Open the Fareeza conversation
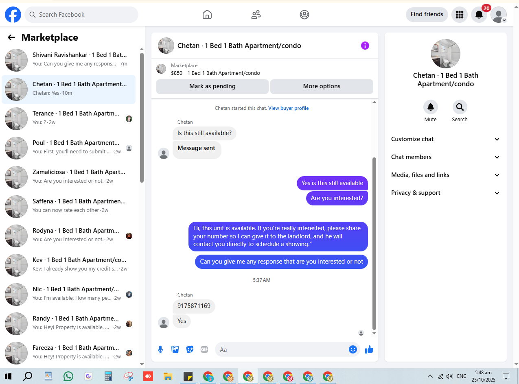Screen dimensions: 519x384 click(x=68, y=353)
